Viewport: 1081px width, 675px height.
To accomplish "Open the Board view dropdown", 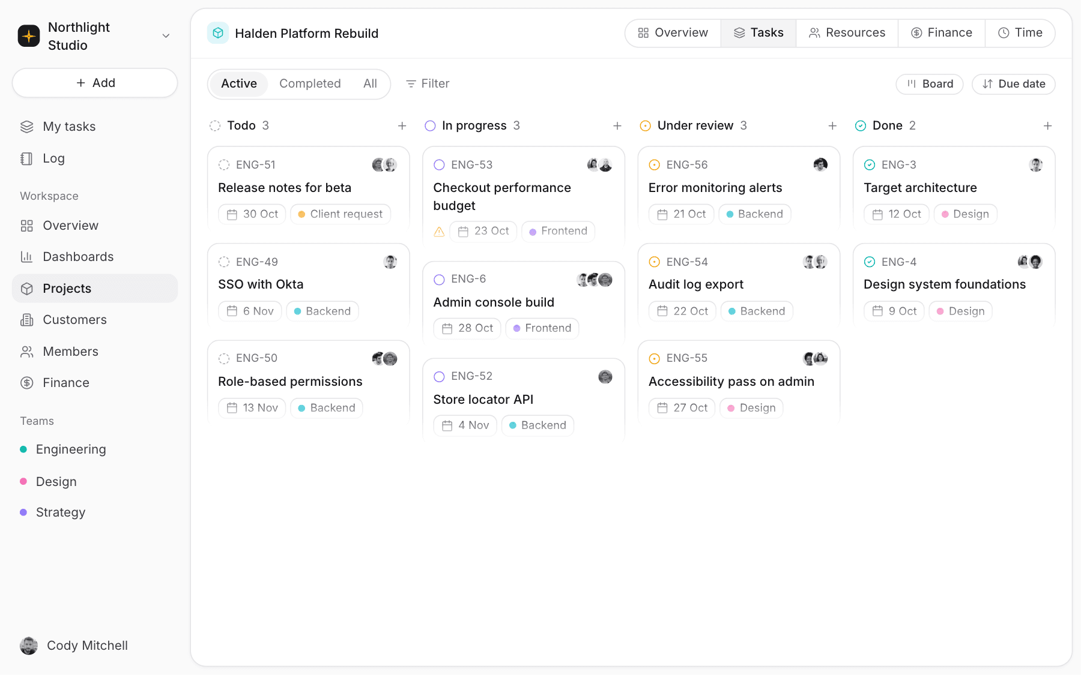I will [930, 84].
